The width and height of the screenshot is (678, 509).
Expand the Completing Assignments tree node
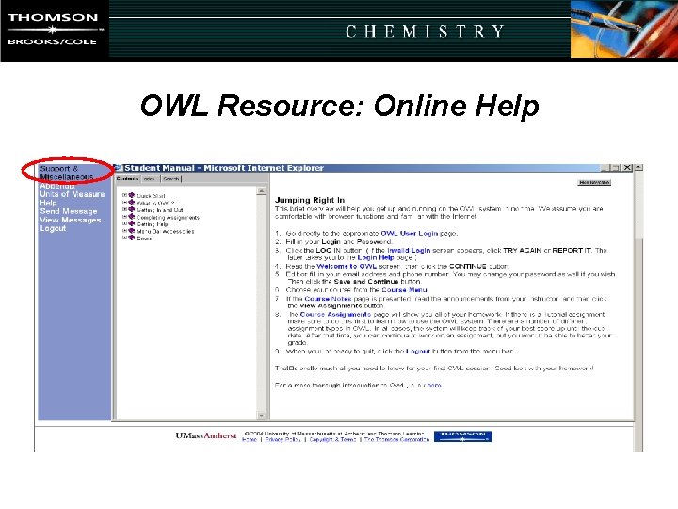[x=125, y=217]
